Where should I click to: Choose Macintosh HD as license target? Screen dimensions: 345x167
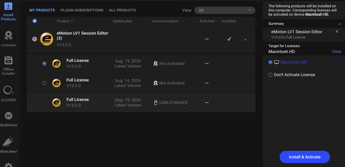point(270,62)
